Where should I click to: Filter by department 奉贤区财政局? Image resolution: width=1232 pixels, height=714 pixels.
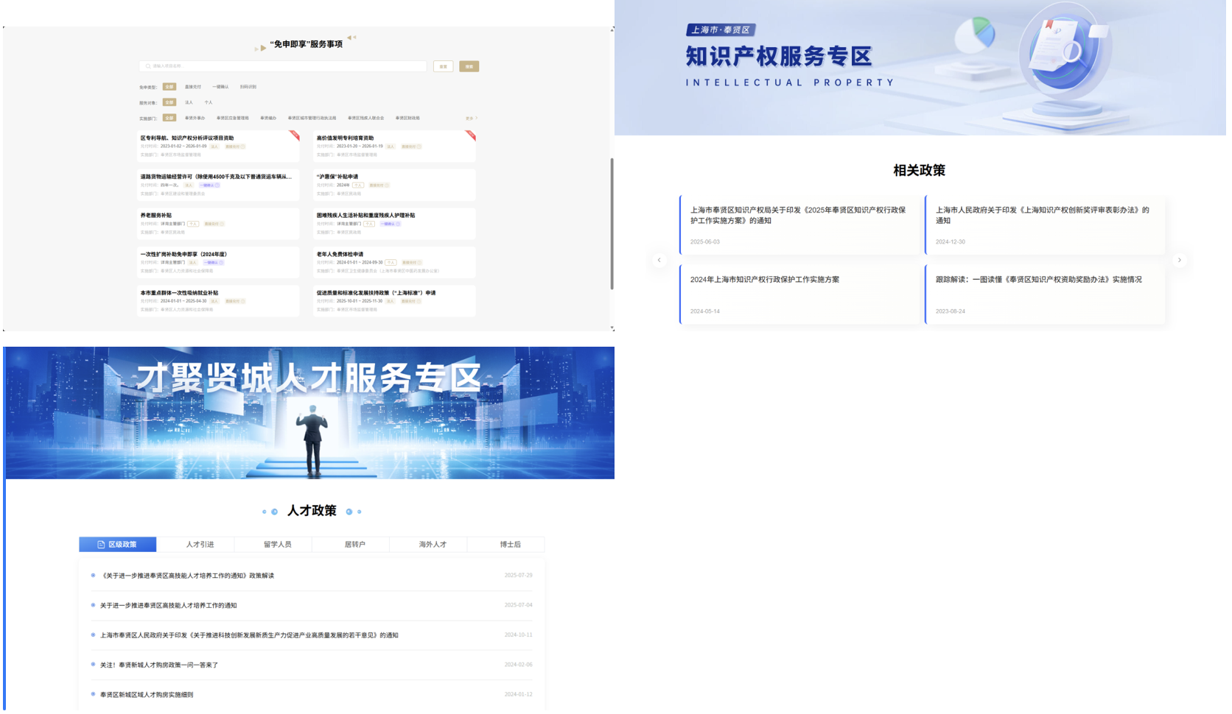pos(407,118)
